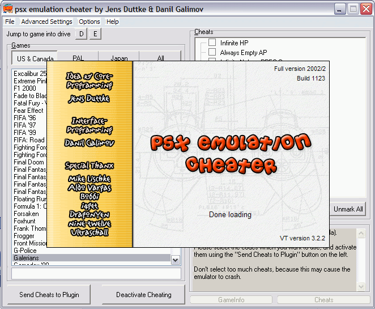Viewport: 375px width, 309px height.
Task: Select F1 2000 in the games list
Action: (24, 88)
